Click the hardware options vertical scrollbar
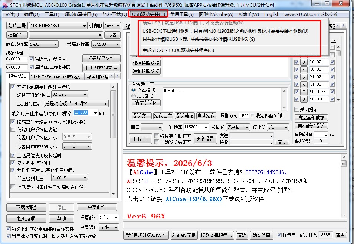 click(113, 114)
